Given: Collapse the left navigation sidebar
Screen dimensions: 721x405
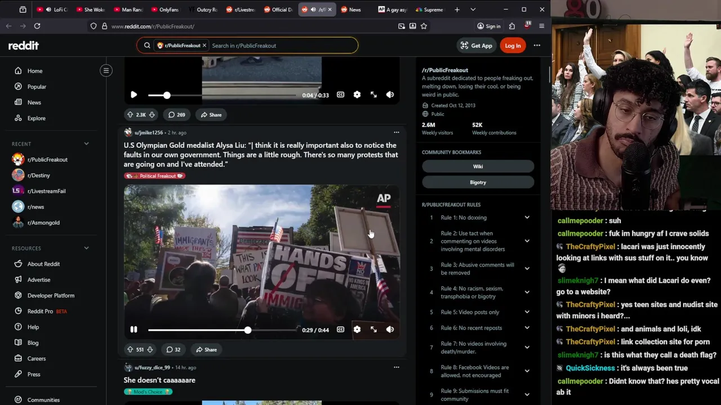Looking at the screenshot, I should [106, 70].
